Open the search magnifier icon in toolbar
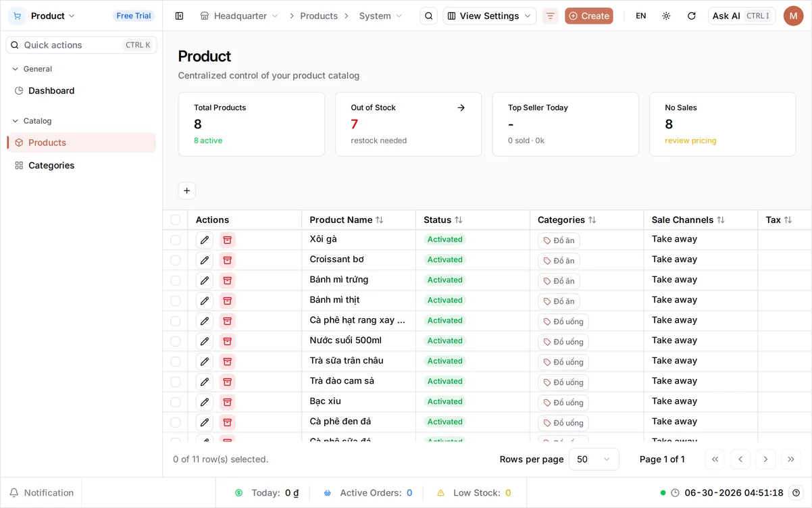This screenshot has height=508, width=812. pyautogui.click(x=429, y=16)
